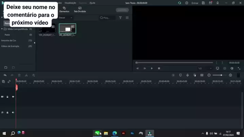Viewport: 244px width, 137px height.
Task: Click the preview volume icon
Action: point(232,68)
